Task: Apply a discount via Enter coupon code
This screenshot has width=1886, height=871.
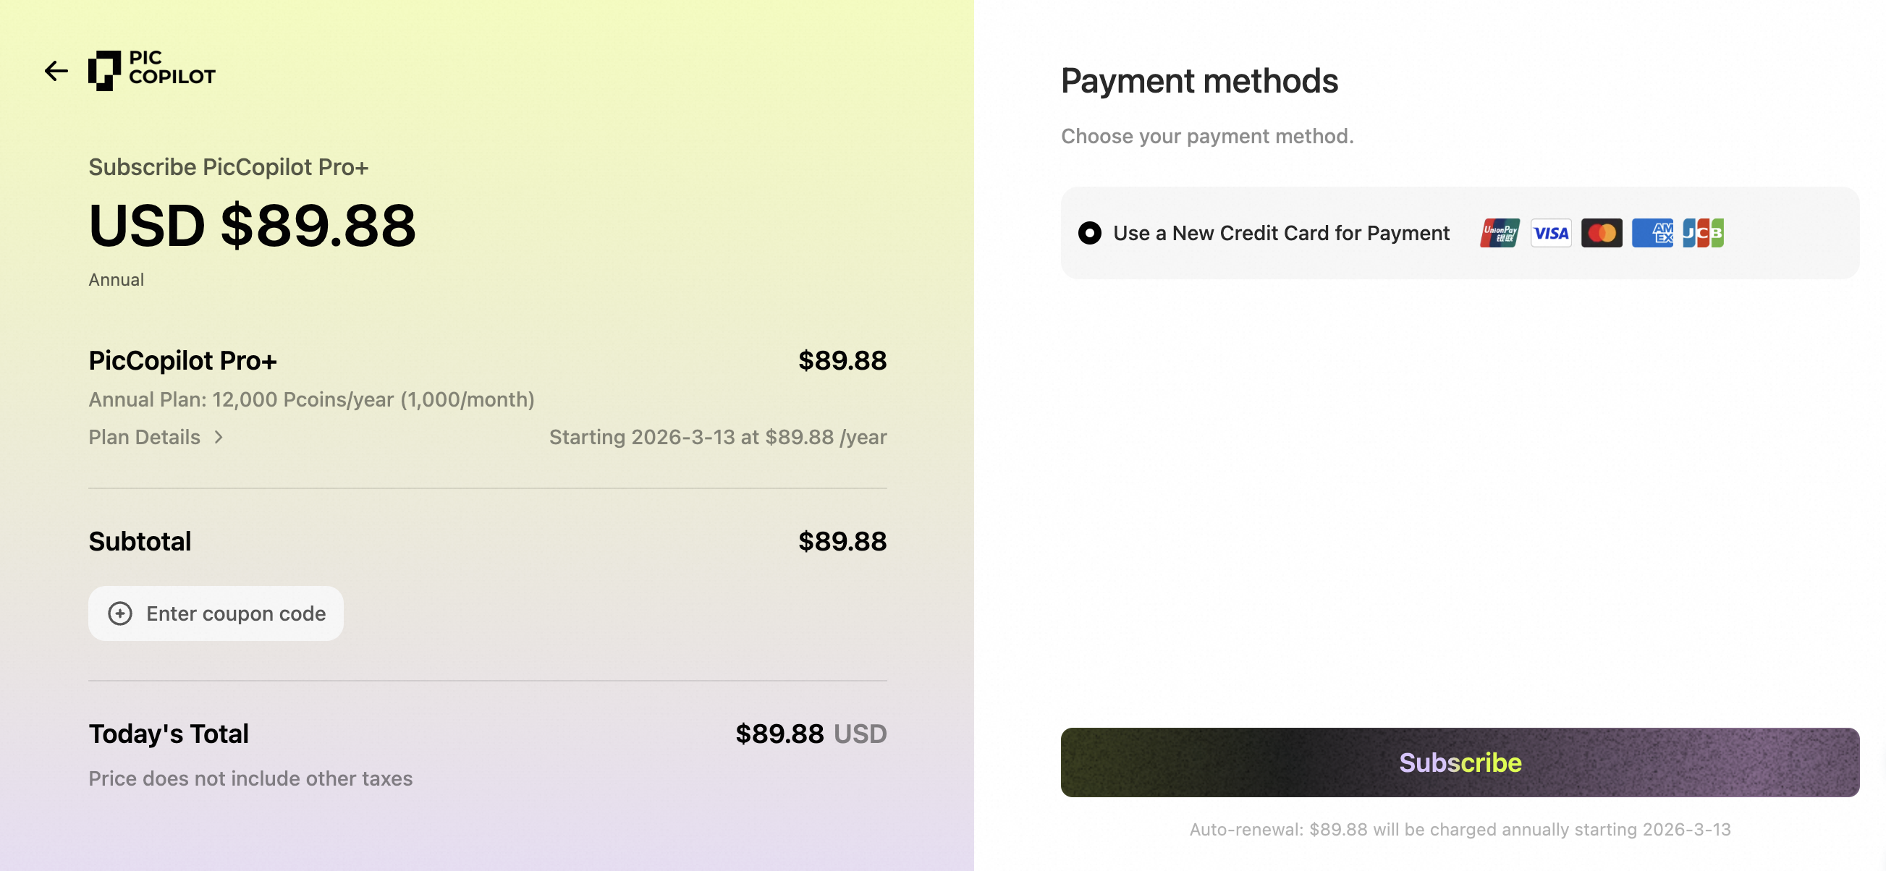Action: (215, 613)
